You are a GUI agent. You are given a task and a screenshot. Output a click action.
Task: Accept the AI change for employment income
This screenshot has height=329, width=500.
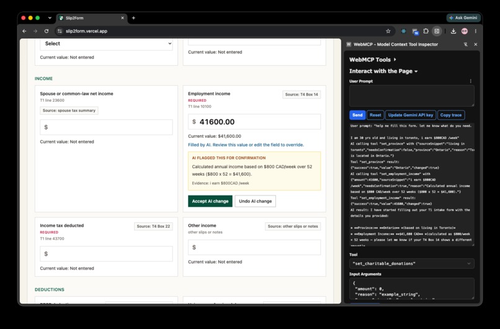[210, 201]
